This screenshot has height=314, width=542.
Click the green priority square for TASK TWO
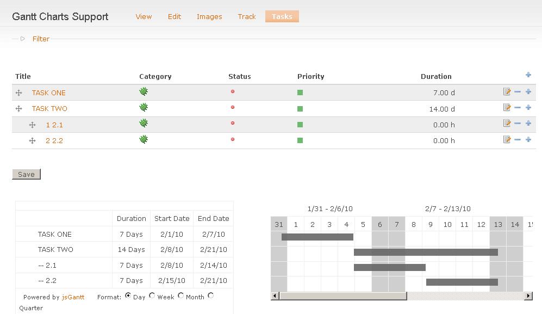[x=300, y=109]
